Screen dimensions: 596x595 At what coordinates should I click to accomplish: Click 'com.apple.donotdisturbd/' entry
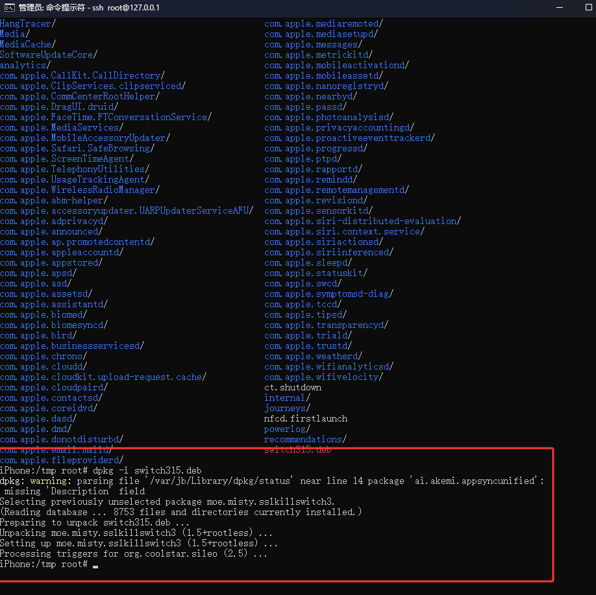(x=62, y=440)
